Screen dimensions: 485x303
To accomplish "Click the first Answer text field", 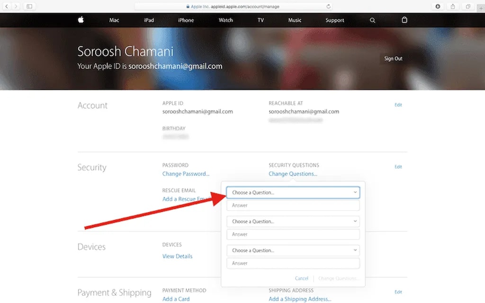I will point(293,205).
